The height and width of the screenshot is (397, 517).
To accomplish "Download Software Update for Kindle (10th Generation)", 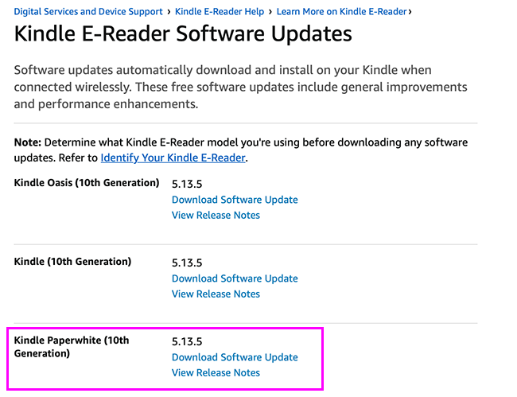I will 235,278.
